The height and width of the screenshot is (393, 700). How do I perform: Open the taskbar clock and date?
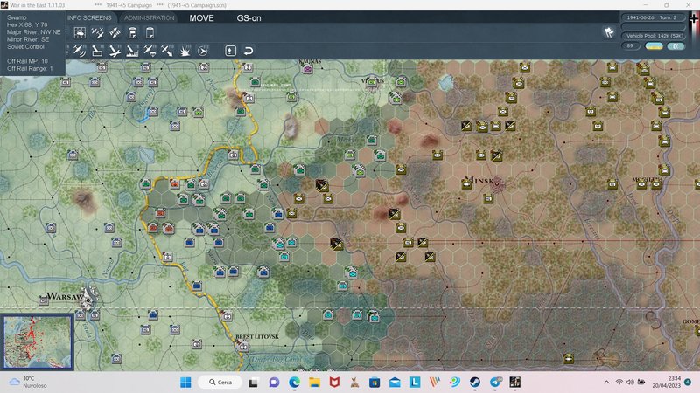point(668,383)
